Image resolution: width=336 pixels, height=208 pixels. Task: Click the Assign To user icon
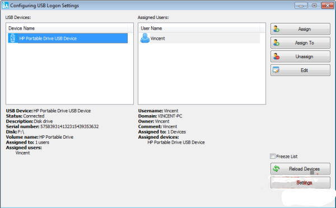276,42
